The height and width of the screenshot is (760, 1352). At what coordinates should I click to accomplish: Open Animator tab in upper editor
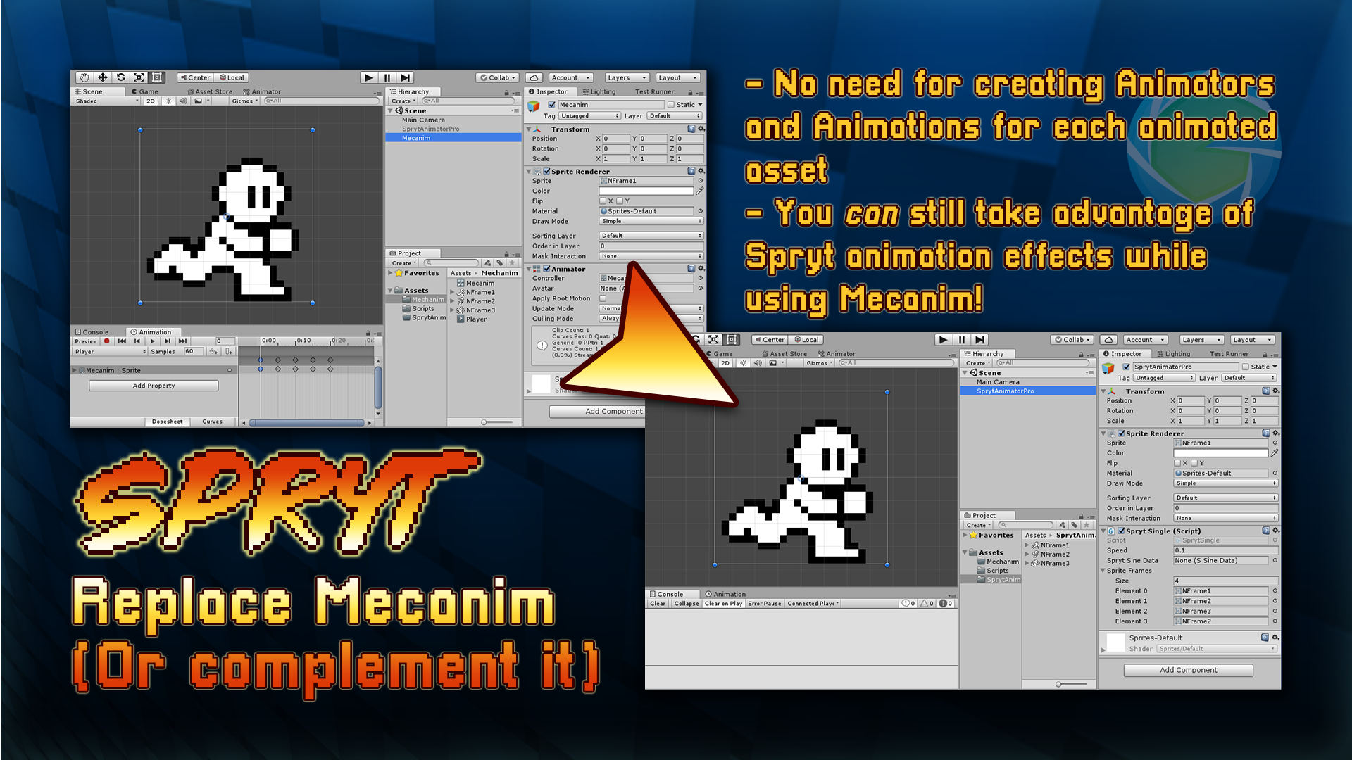click(262, 91)
